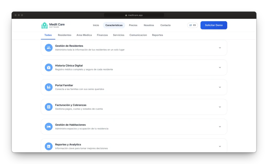Go to Inicio in the navigation
Viewport: 268px width, 164px height.
pyautogui.click(x=96, y=25)
